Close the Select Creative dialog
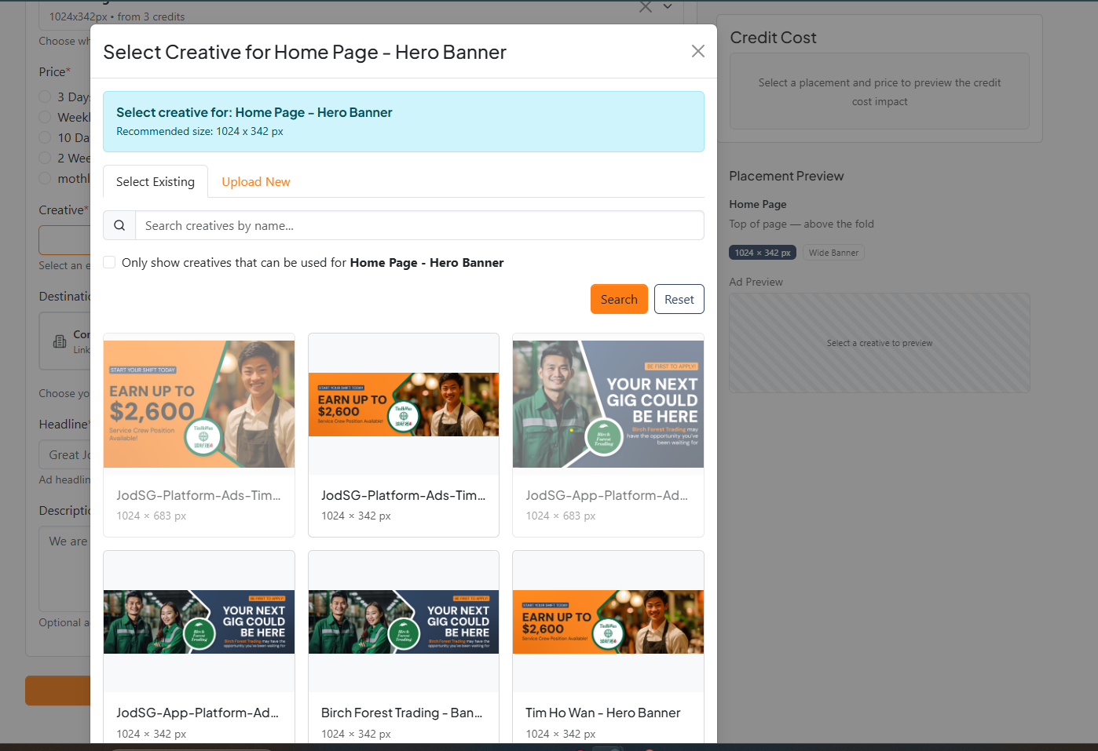1098x751 pixels. pyautogui.click(x=697, y=51)
